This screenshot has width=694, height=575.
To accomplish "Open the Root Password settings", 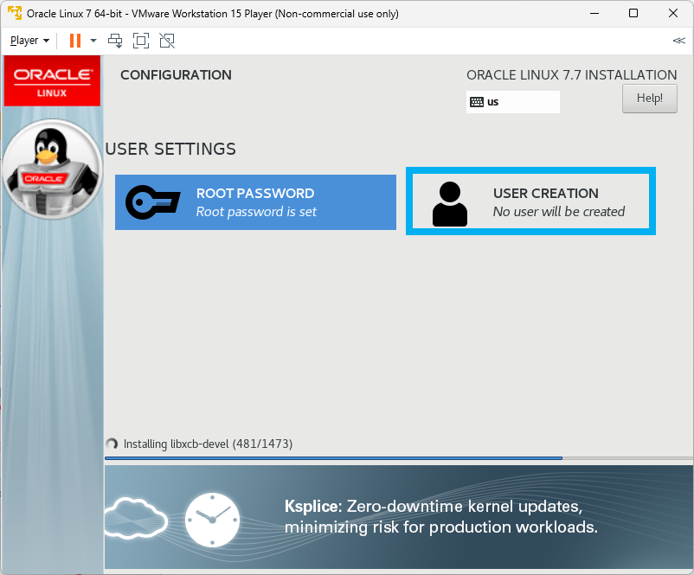I will (255, 202).
